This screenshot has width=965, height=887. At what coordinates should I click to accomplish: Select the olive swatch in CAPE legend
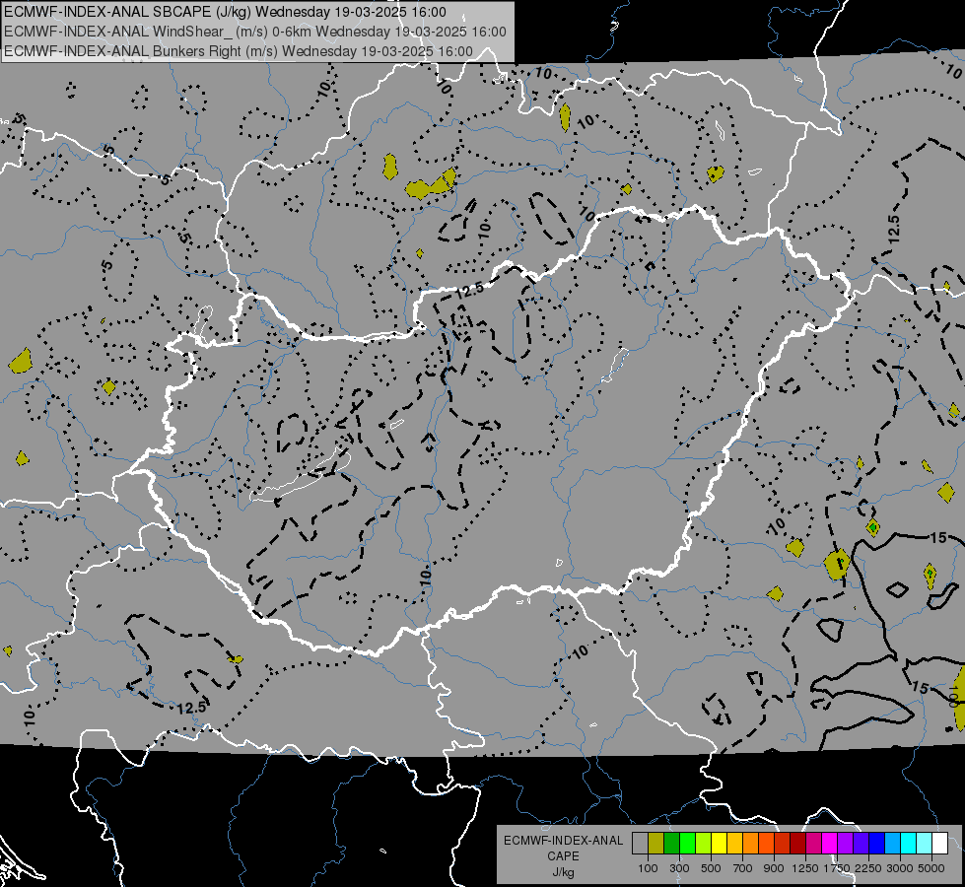pyautogui.click(x=656, y=843)
